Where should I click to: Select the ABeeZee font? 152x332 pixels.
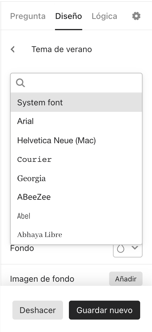coord(76,197)
